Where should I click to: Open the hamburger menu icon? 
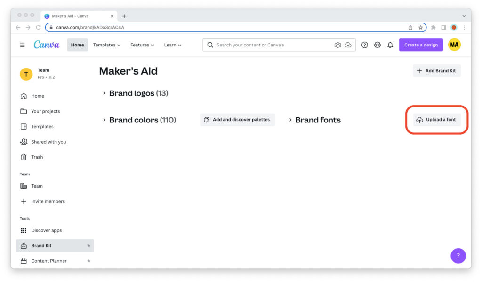click(23, 45)
